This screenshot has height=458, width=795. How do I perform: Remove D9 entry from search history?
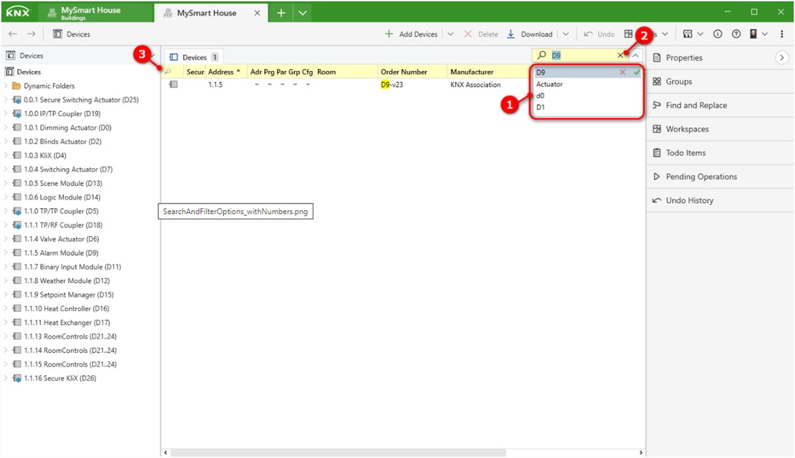pyautogui.click(x=623, y=72)
